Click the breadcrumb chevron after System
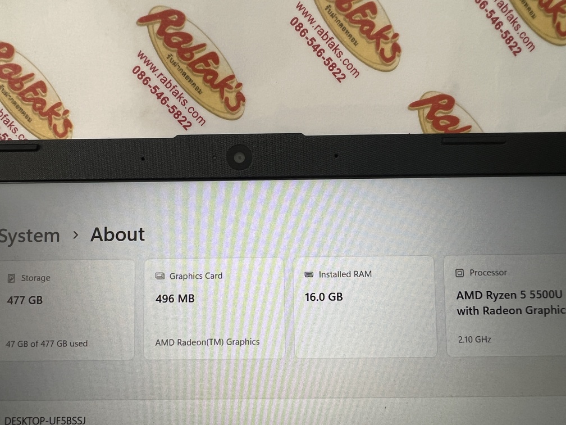This screenshot has width=566, height=425. (x=75, y=235)
